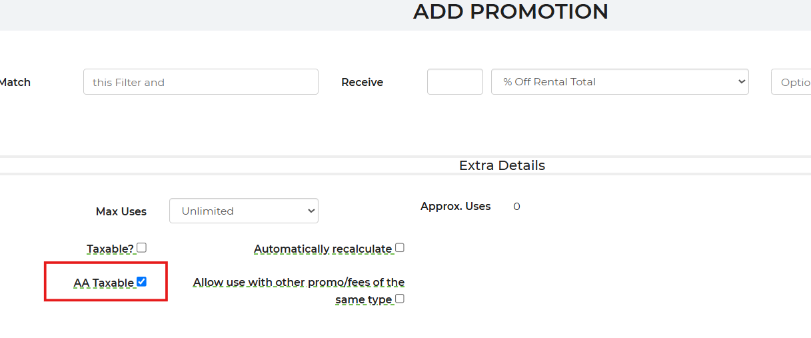Click the 'Automatically recalculate' label
The width and height of the screenshot is (811, 338).
coord(323,249)
